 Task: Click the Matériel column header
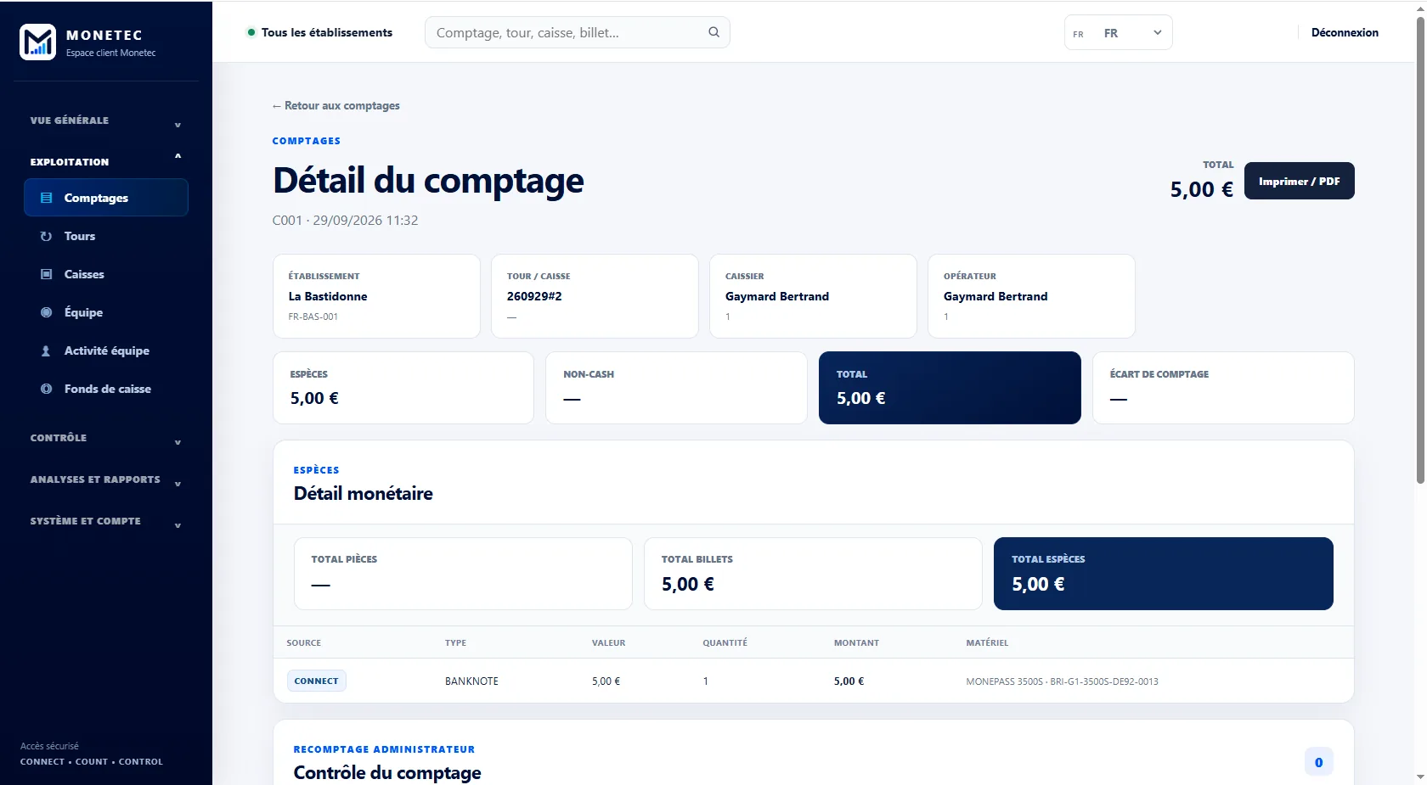[987, 642]
